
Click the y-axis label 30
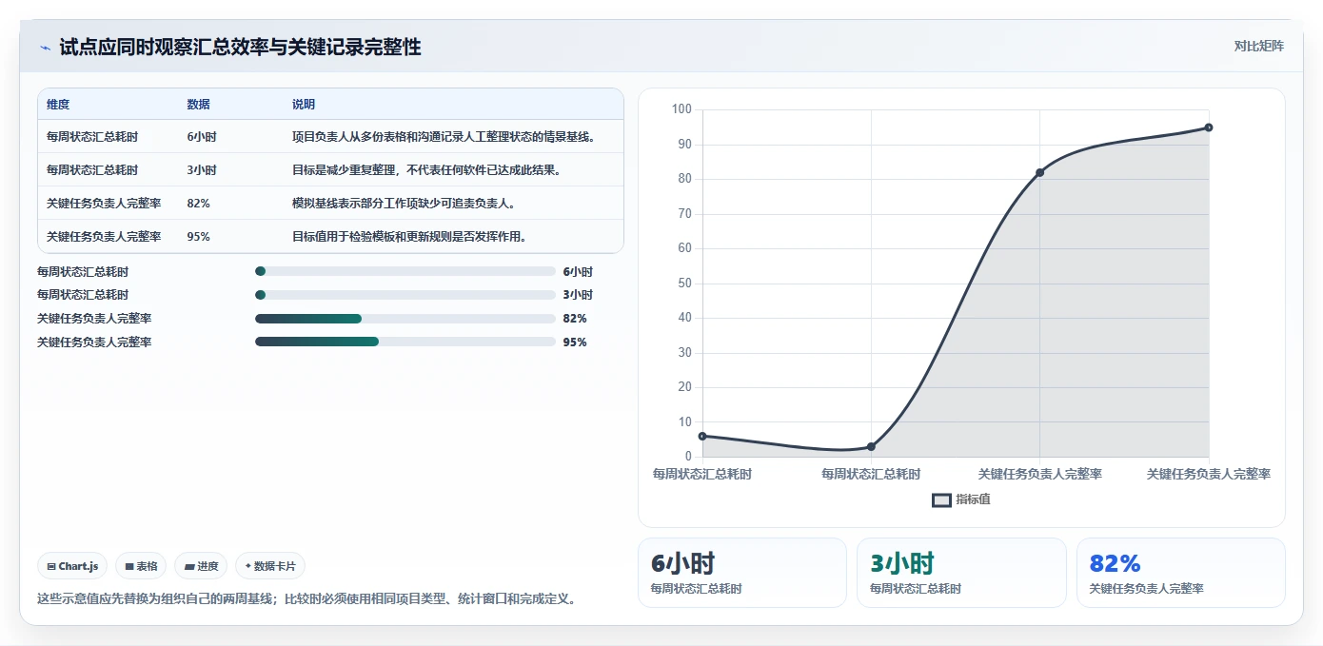coord(684,353)
